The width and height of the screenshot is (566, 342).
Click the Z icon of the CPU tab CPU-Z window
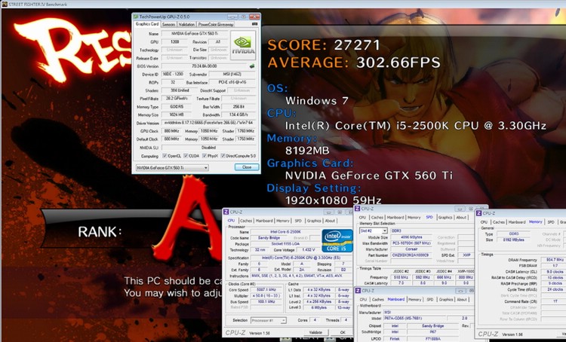(226, 212)
